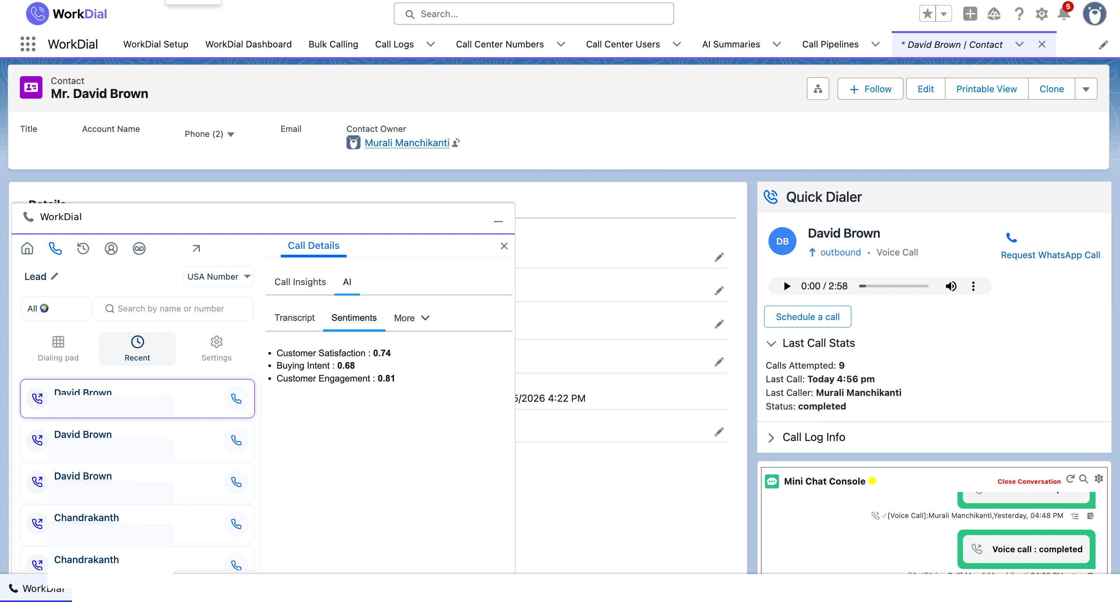Expand the AI Summaries chevron
This screenshot has width=1120, height=602.
pyautogui.click(x=777, y=44)
